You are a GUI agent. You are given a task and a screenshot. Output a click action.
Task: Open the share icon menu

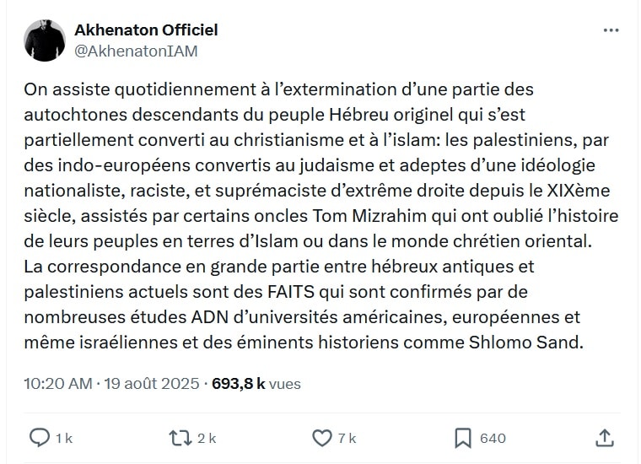coord(604,437)
